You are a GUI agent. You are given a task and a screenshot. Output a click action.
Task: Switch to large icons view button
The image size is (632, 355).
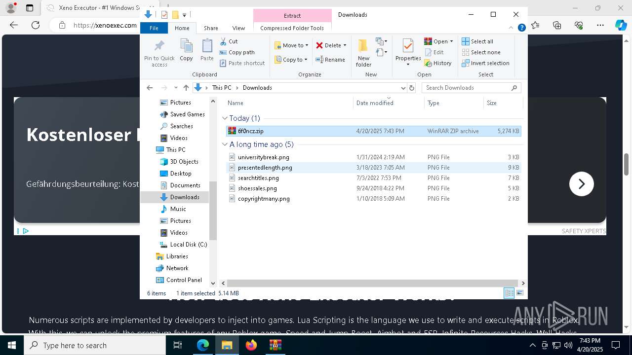[x=519, y=293]
